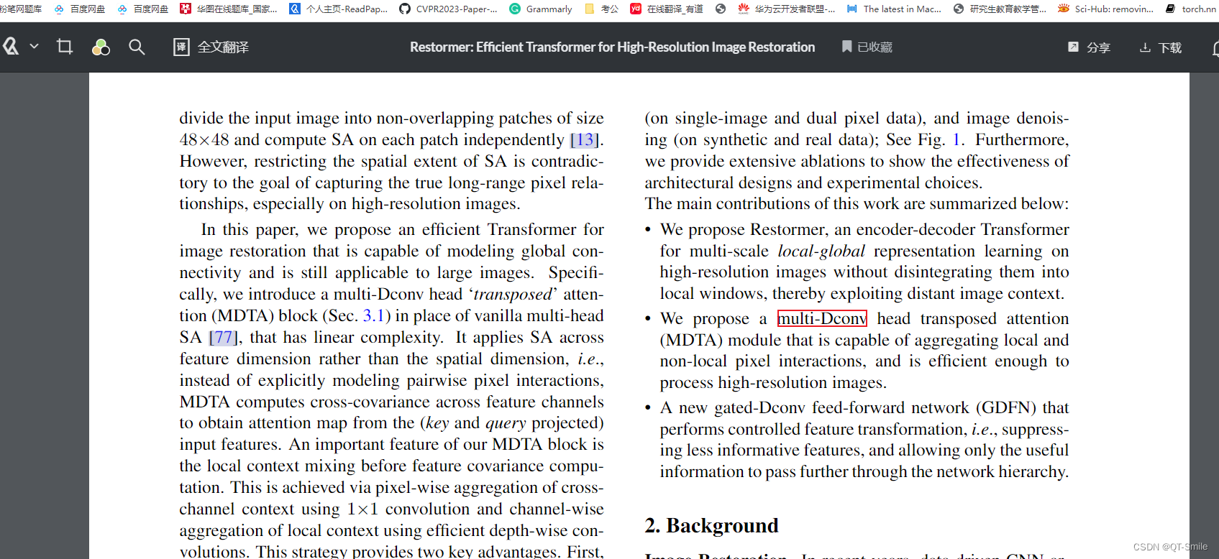Open the 华为云开发者联盟 bookmark

tap(786, 9)
